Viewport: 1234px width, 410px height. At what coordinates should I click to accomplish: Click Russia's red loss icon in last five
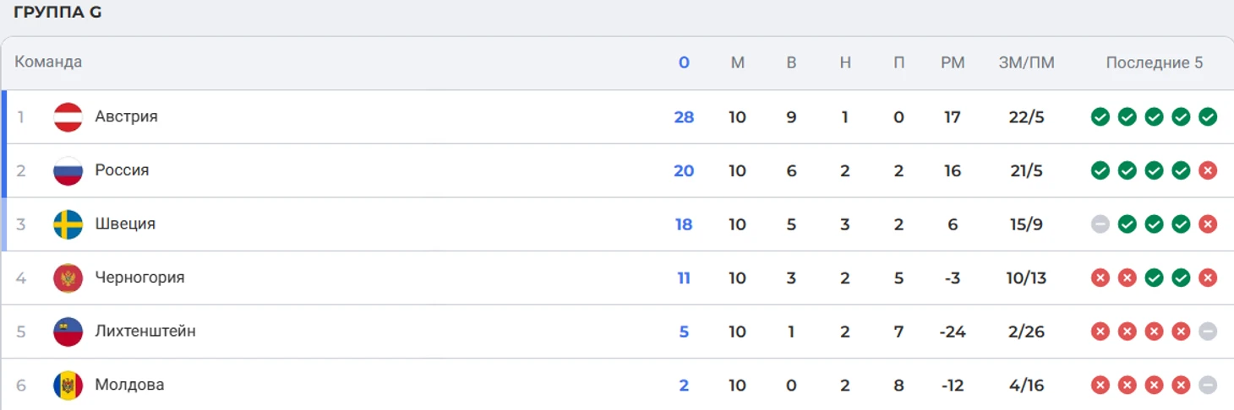1208,170
